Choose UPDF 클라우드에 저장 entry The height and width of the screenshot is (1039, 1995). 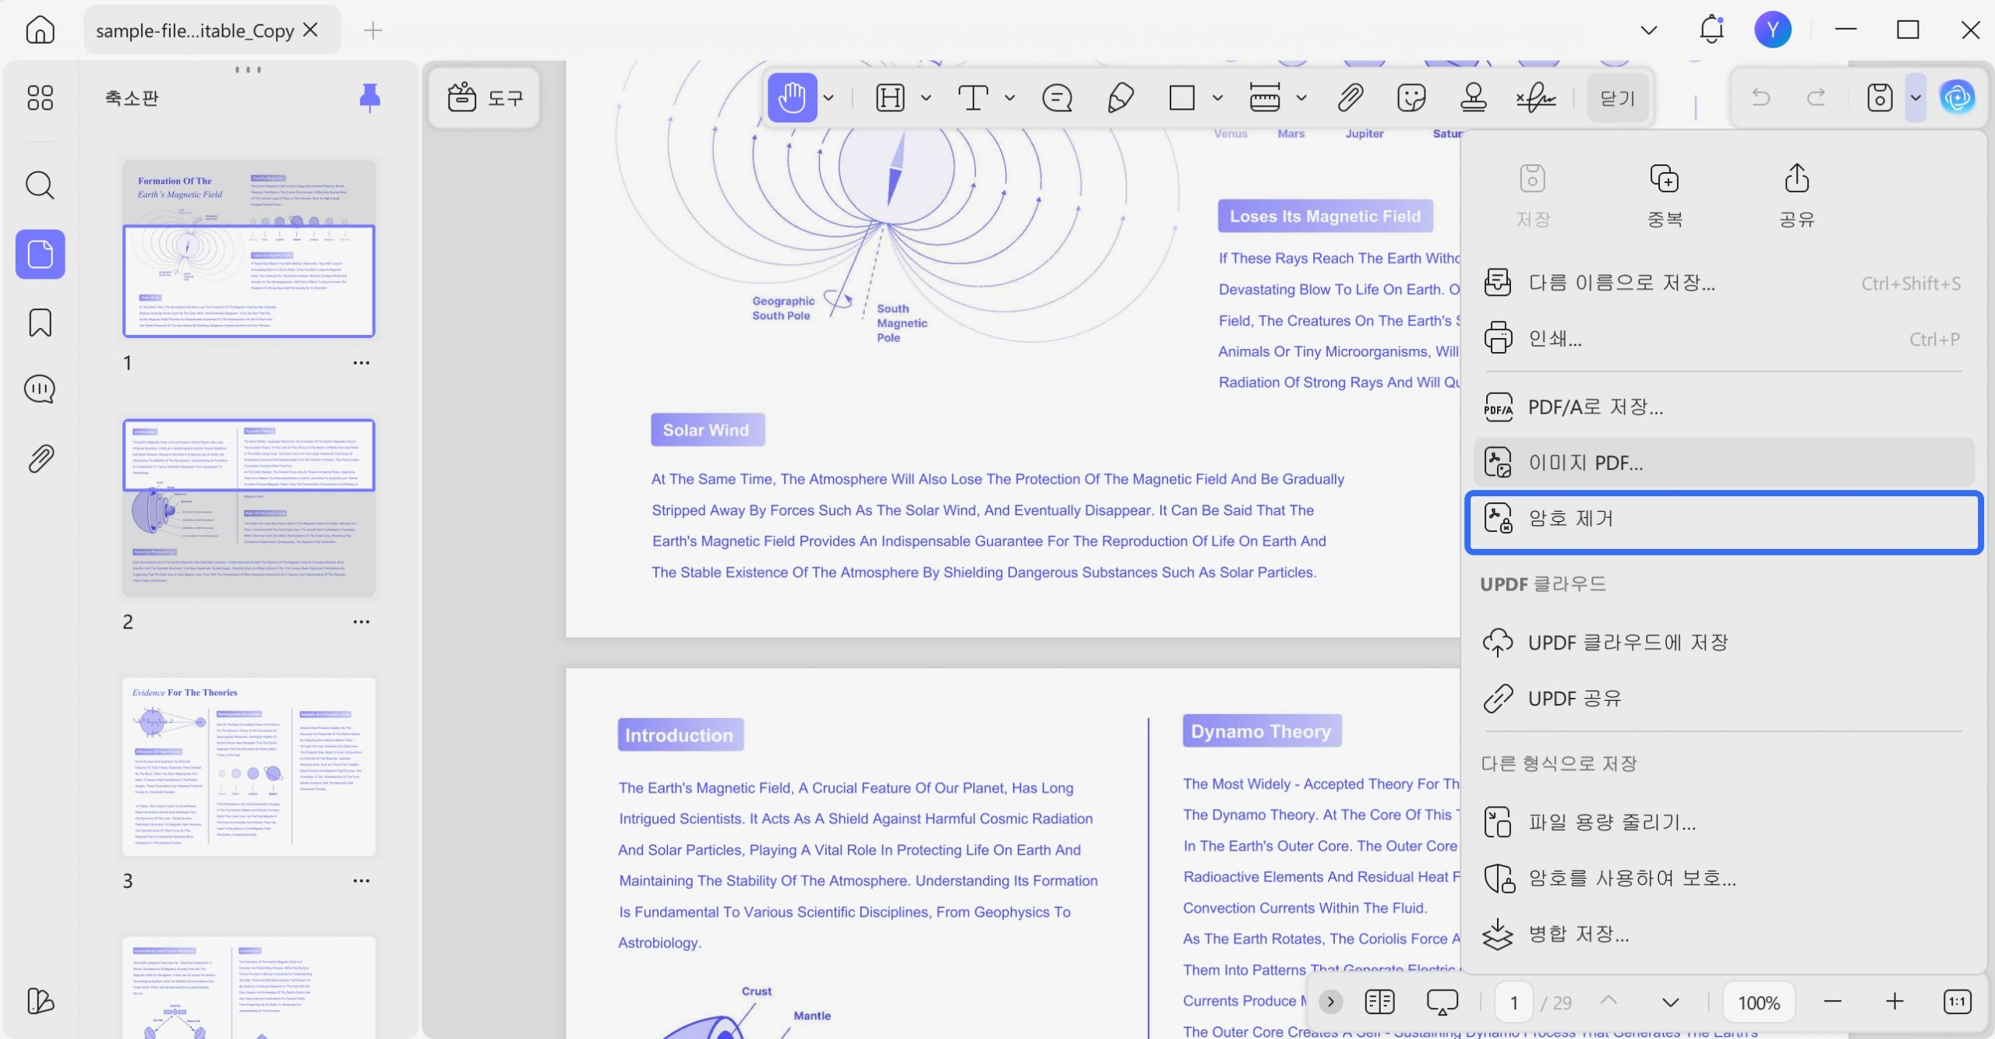coord(1722,643)
